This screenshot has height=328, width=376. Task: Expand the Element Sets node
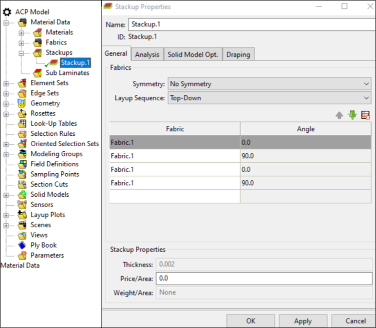click(x=6, y=84)
